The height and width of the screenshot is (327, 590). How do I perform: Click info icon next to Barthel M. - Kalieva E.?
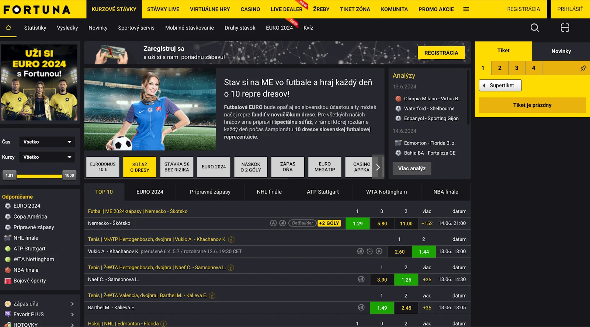212,296
